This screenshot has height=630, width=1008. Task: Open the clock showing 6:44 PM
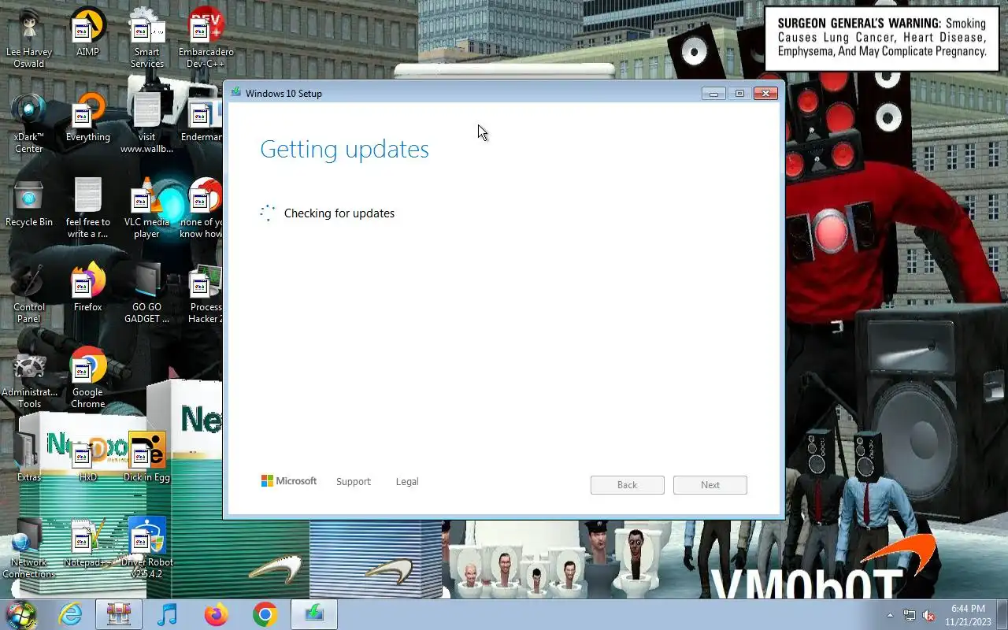(967, 615)
